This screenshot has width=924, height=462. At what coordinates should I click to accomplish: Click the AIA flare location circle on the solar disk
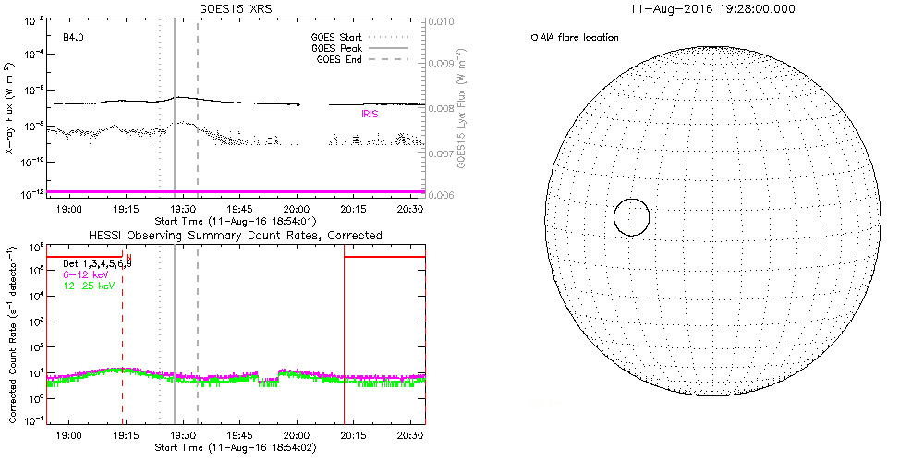tap(631, 217)
